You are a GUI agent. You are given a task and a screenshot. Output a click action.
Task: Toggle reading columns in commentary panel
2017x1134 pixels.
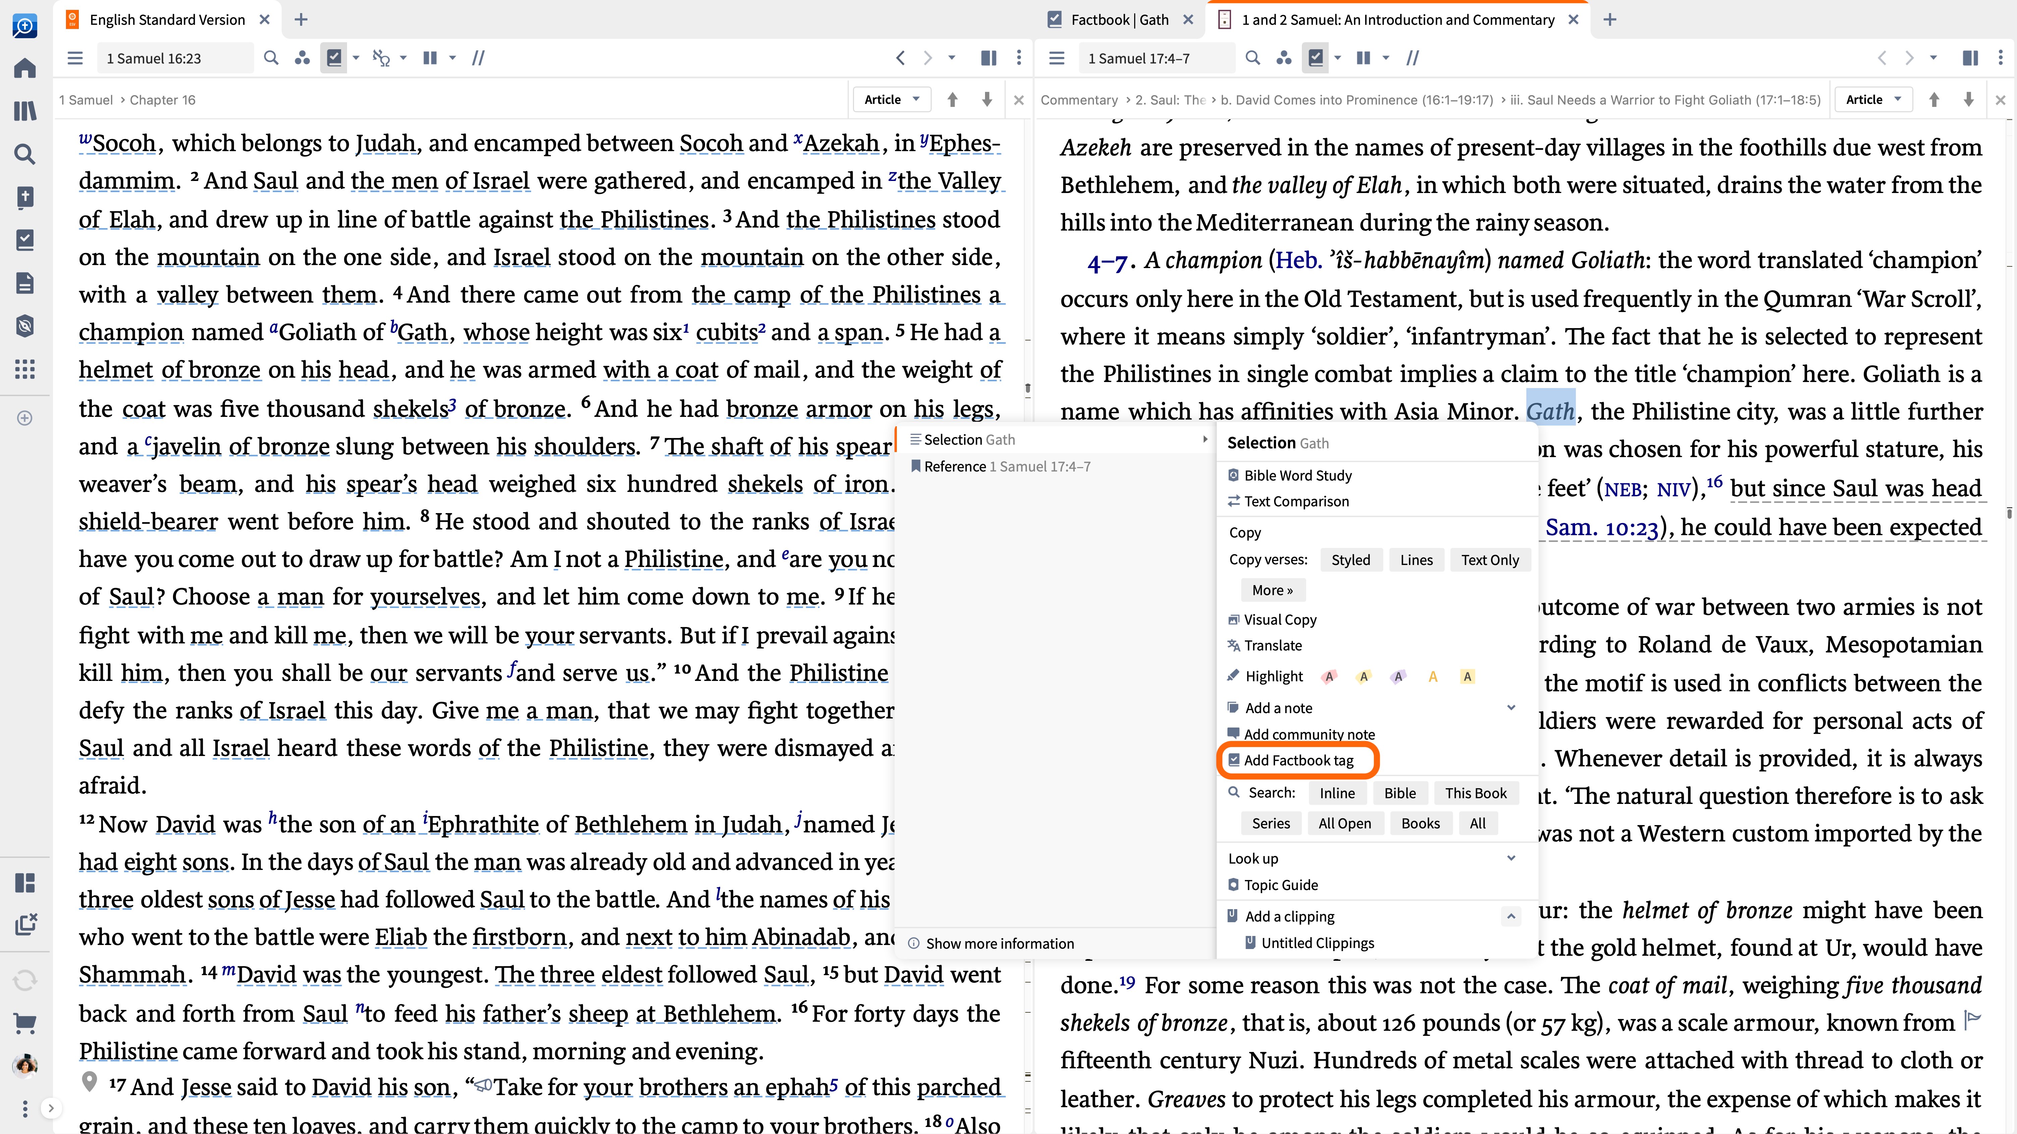tap(1363, 58)
